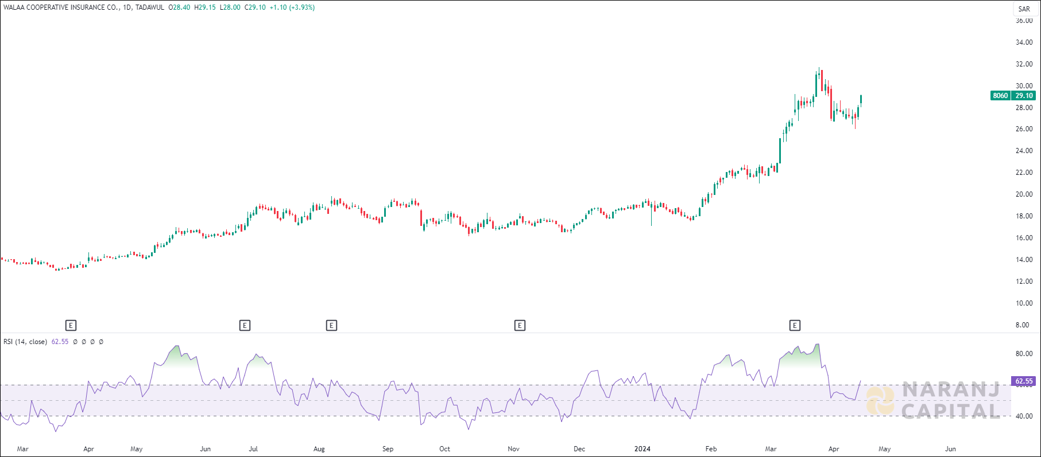Click the 12.00 price axis label
The image size is (1041, 457).
pyautogui.click(x=1024, y=282)
